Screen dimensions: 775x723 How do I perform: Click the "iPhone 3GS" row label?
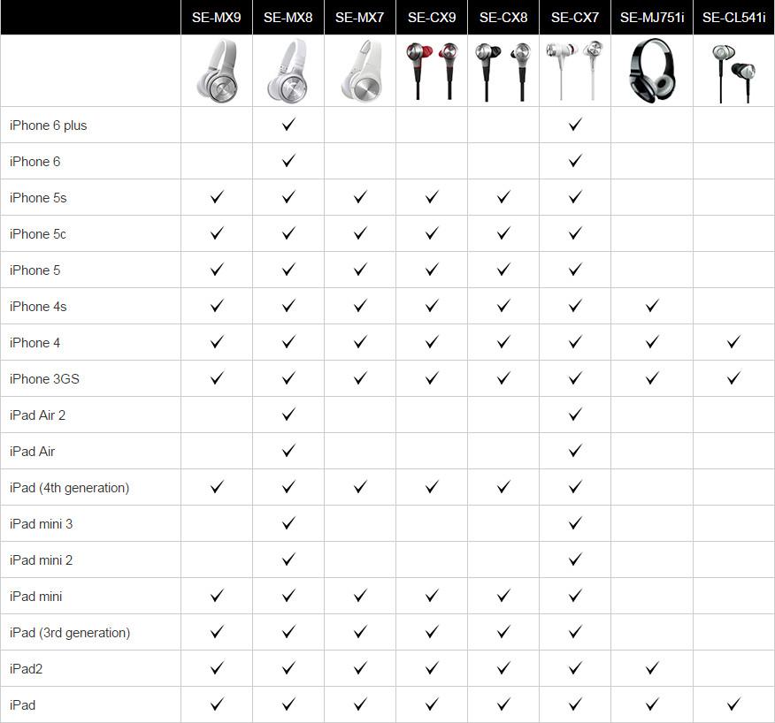pyautogui.click(x=44, y=379)
